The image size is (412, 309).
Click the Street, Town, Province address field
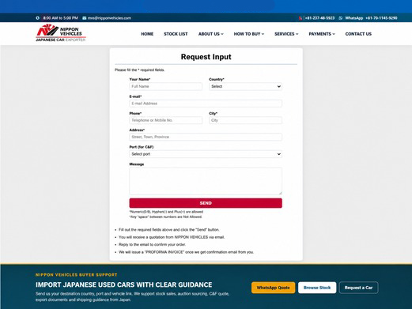[206, 137]
